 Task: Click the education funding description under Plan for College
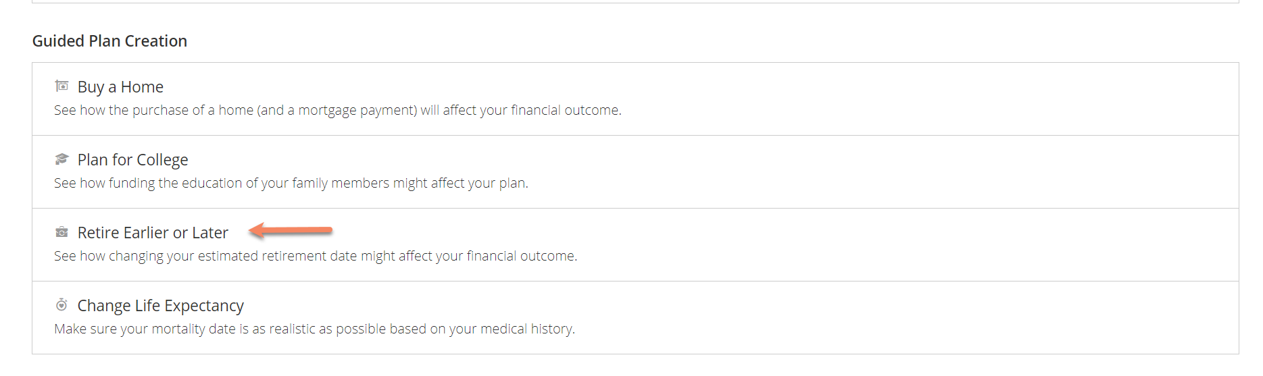click(x=291, y=183)
